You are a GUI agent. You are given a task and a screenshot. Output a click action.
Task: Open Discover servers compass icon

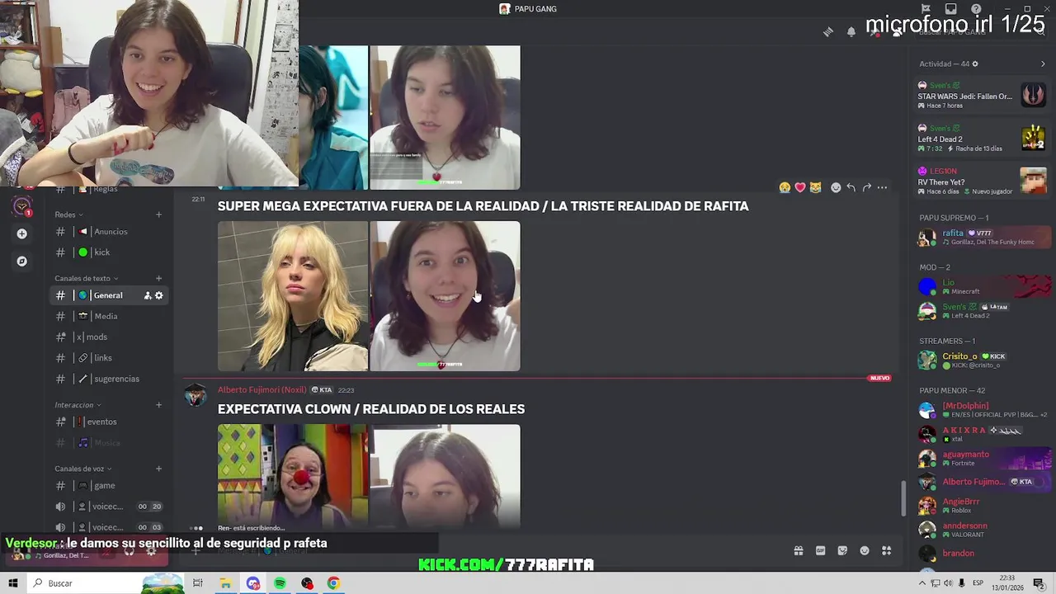click(x=22, y=261)
